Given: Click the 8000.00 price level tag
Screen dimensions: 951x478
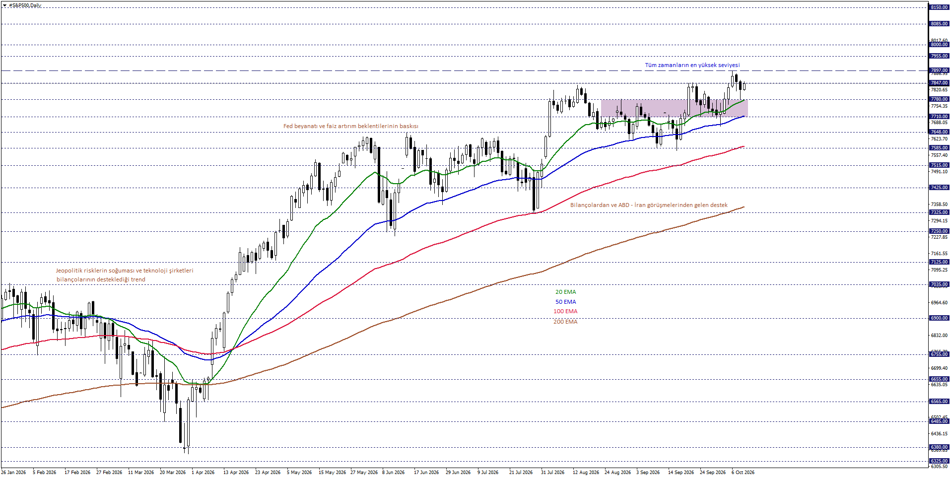Looking at the screenshot, I should click(939, 45).
